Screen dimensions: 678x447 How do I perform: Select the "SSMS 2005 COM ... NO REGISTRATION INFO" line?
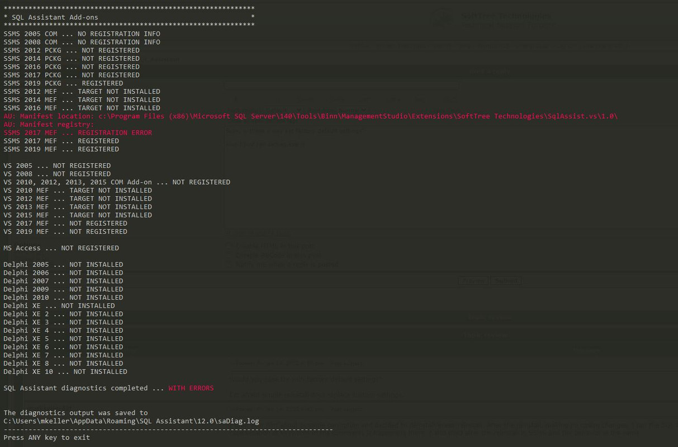point(82,34)
